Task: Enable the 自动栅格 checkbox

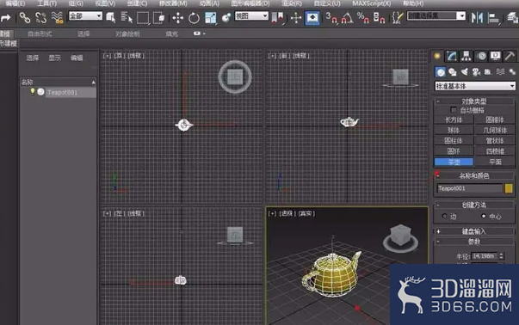Action: (x=453, y=110)
